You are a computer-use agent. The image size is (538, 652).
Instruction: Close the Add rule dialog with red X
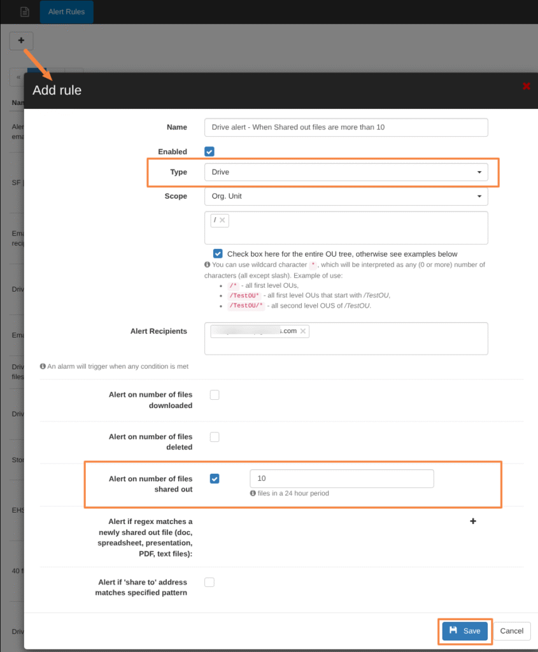click(527, 86)
